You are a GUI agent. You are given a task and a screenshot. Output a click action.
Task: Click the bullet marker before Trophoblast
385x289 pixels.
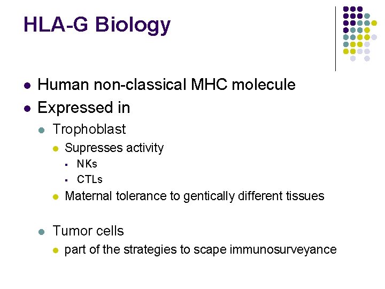42,130
